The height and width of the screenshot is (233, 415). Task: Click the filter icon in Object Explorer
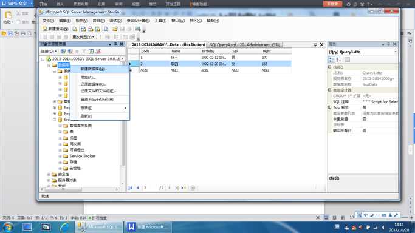pyautogui.click(x=84, y=51)
